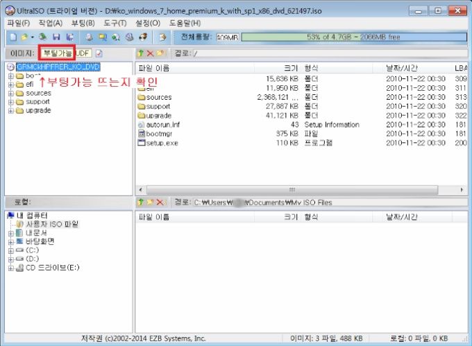472x346 pixels.
Task: Open the 도구(T) menu
Action: coord(115,23)
